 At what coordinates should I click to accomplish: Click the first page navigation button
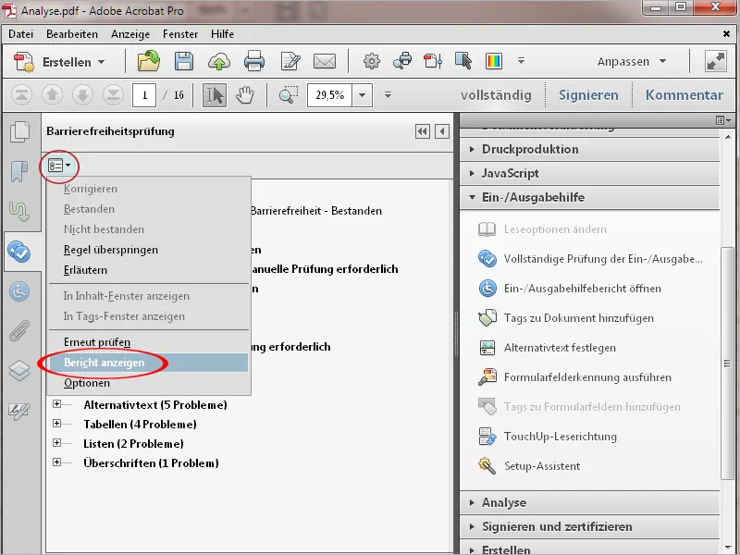tap(21, 95)
